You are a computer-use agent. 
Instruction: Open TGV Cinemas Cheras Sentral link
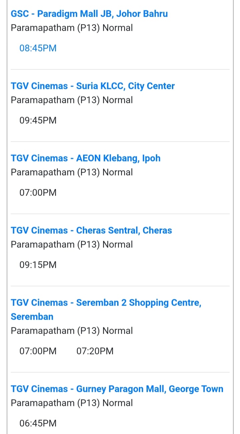[x=91, y=230]
